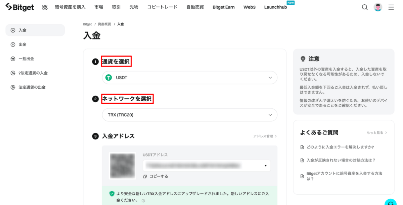Viewport: 403px width, 205px height.
Task: Open 暗号資産を購入 menu
Action: click(70, 7)
